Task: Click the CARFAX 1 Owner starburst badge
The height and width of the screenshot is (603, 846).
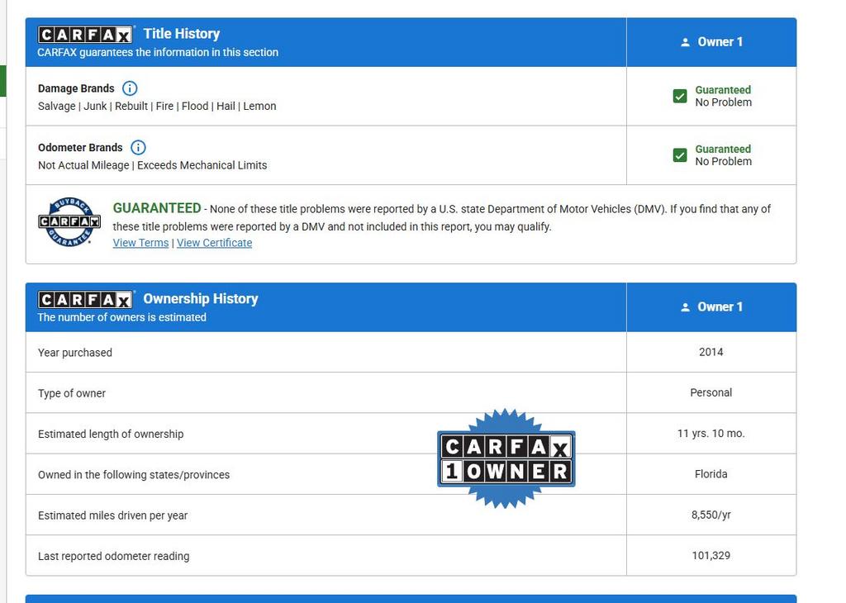Action: pos(506,458)
